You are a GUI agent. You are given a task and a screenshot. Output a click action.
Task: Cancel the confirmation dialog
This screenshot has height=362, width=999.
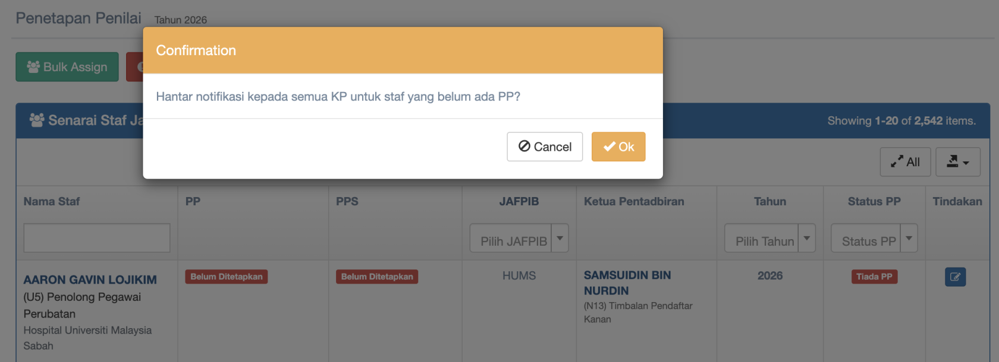(545, 147)
